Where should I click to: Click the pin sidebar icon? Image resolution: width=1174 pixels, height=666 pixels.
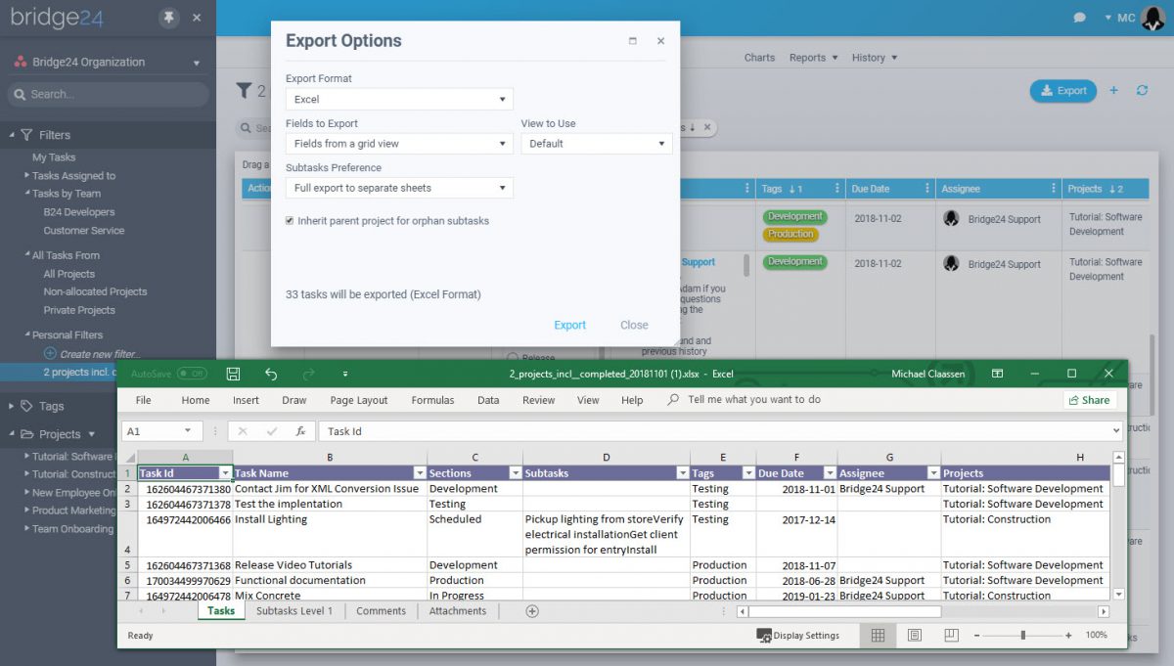pos(169,18)
